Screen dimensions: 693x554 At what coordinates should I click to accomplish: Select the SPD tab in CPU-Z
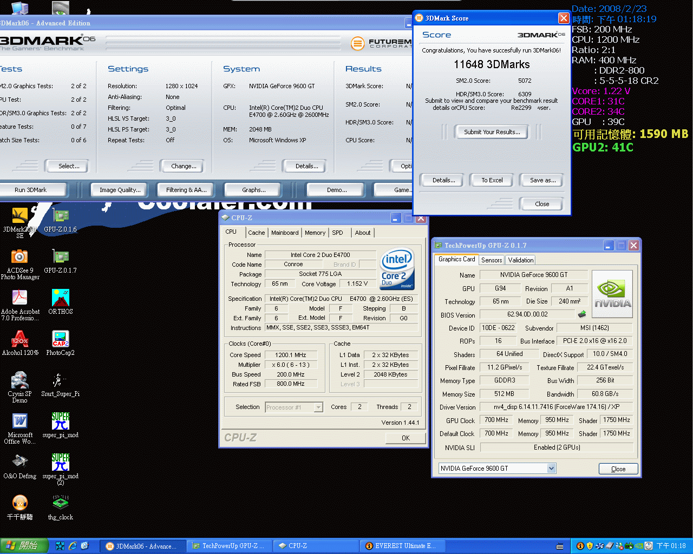tap(337, 233)
